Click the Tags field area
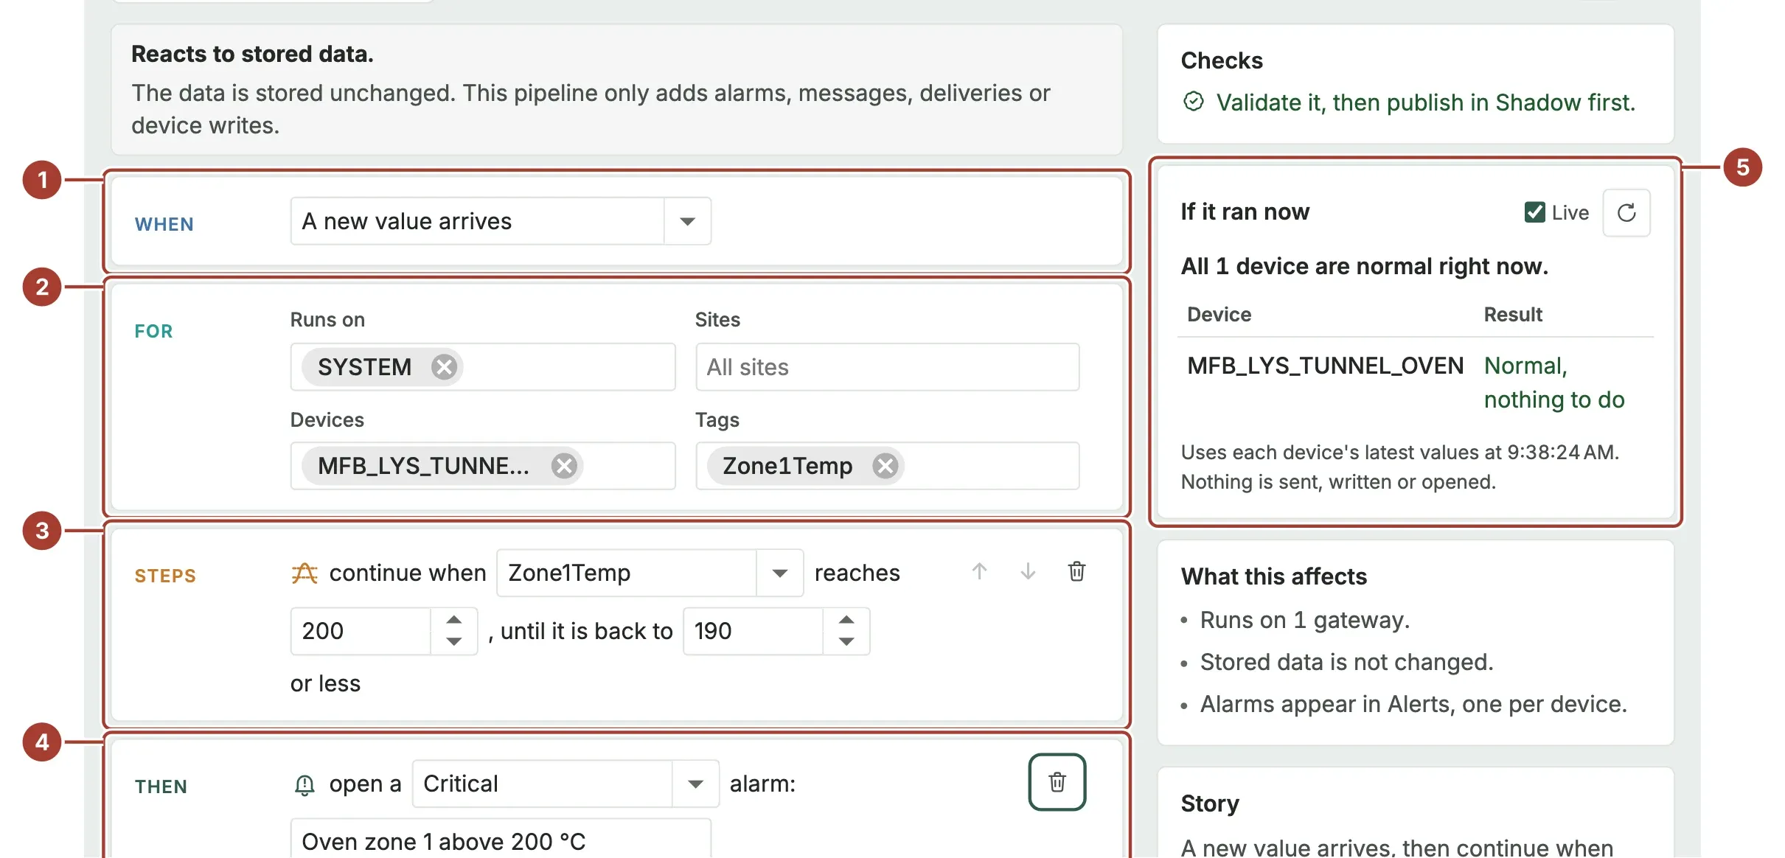The height and width of the screenshot is (858, 1785). coord(887,466)
